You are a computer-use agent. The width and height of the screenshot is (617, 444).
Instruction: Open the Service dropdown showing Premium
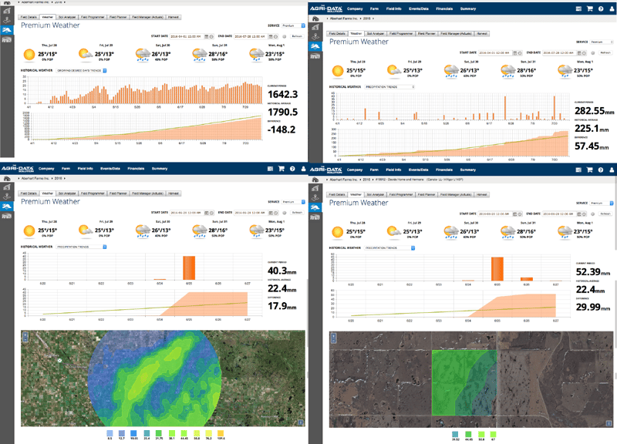pyautogui.click(x=600, y=42)
